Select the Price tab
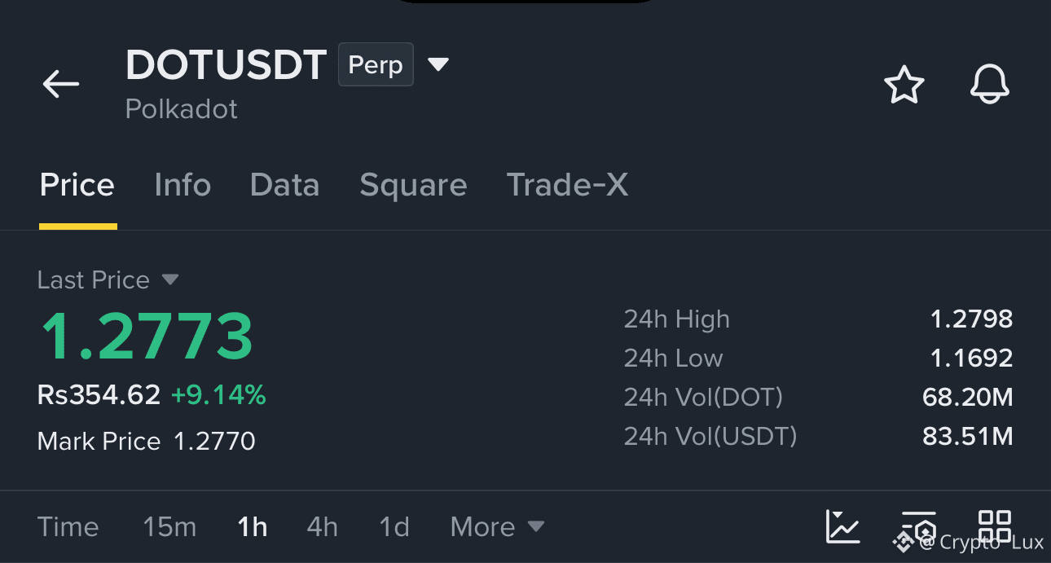 pos(77,186)
